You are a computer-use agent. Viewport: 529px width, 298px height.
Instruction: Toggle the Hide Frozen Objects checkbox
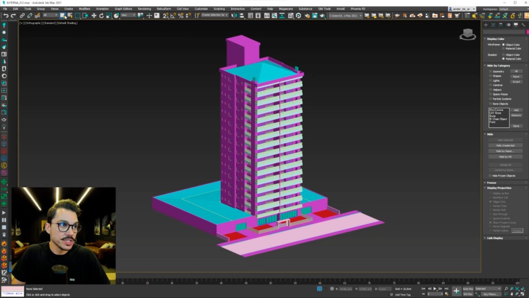[x=491, y=176]
